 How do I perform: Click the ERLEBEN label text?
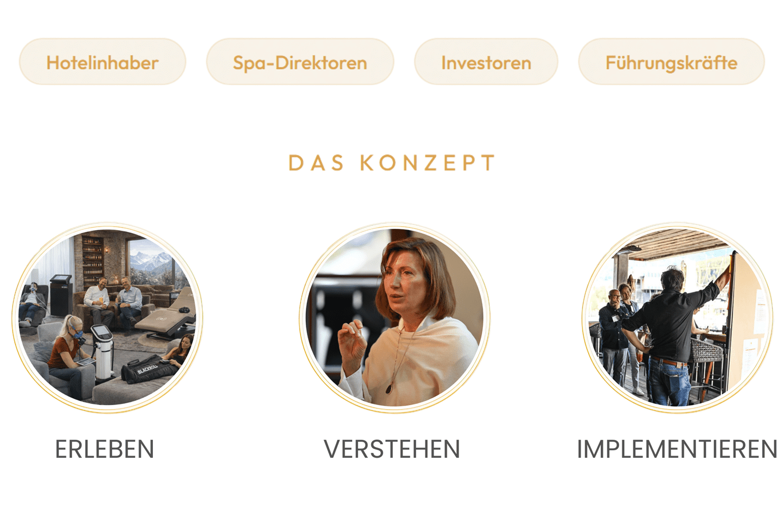tap(105, 449)
